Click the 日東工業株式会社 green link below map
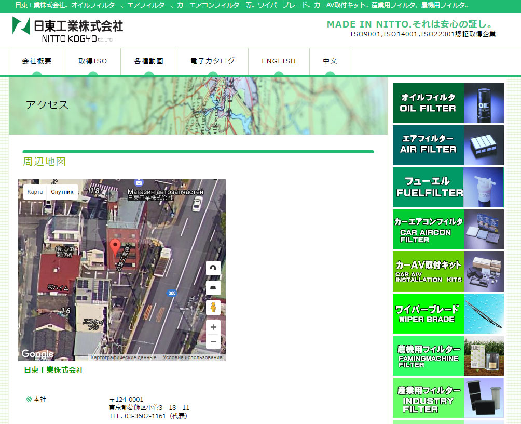 pyautogui.click(x=53, y=370)
